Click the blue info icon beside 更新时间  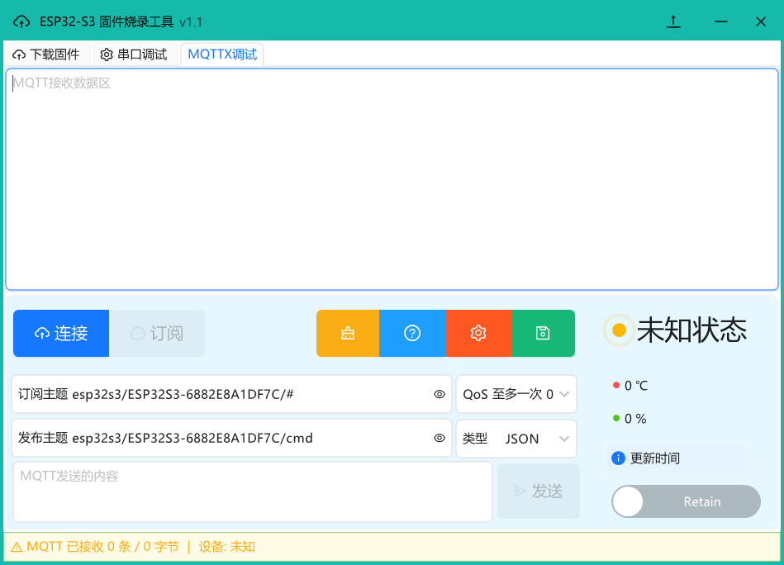coord(618,458)
